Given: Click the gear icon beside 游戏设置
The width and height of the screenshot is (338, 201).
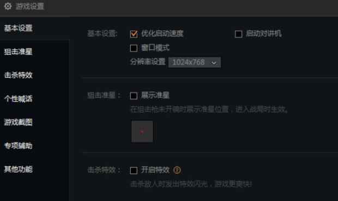Looking at the screenshot, I should (x=8, y=6).
